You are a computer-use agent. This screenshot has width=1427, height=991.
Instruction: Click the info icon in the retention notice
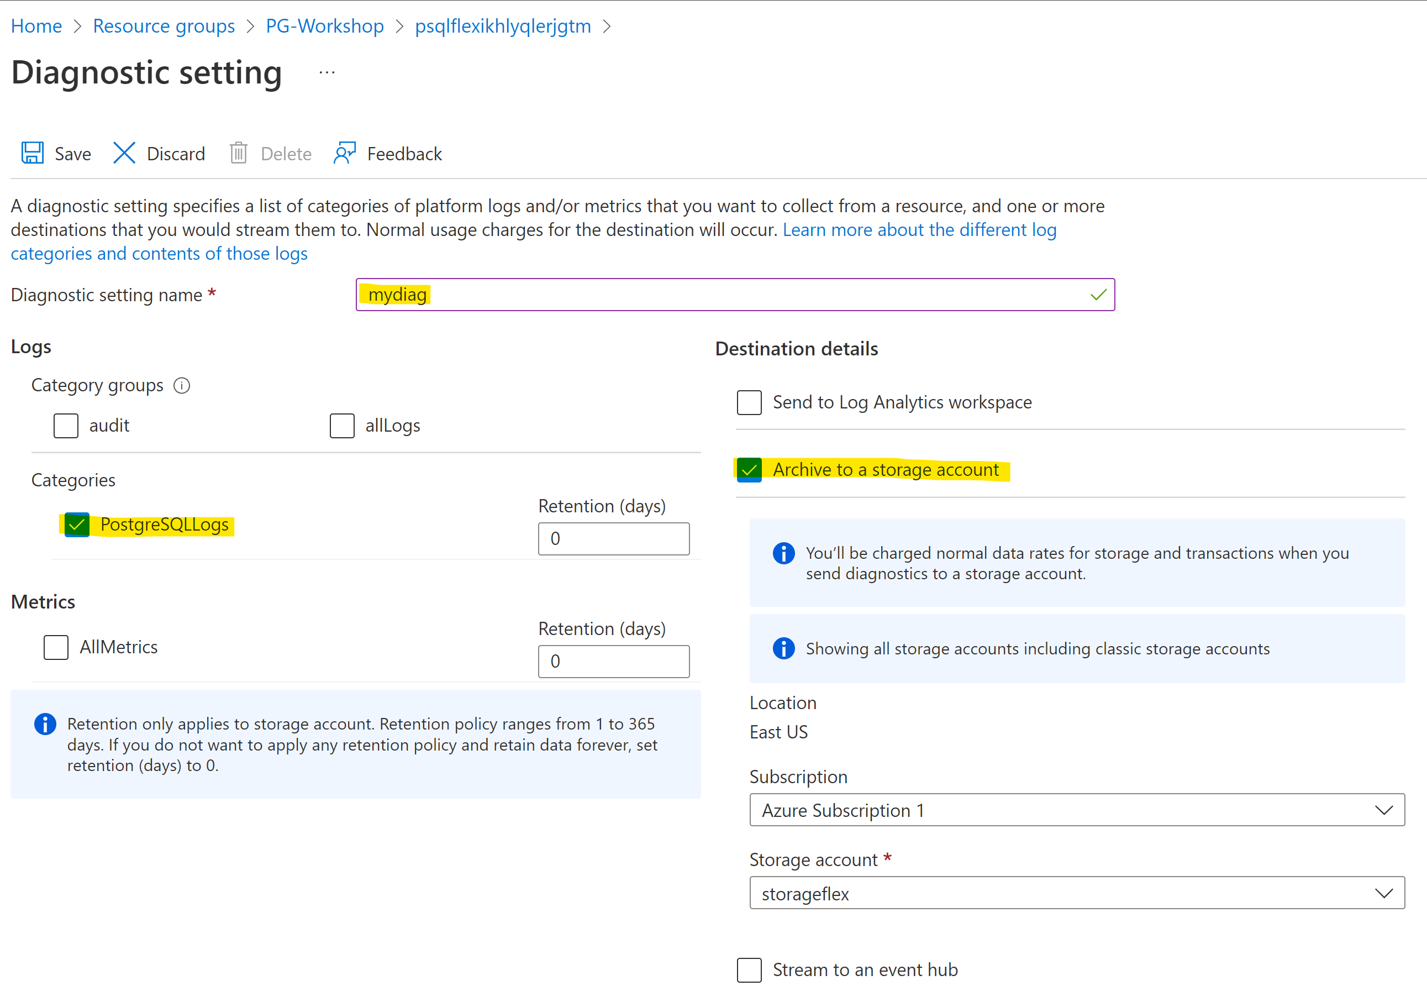[x=45, y=724]
